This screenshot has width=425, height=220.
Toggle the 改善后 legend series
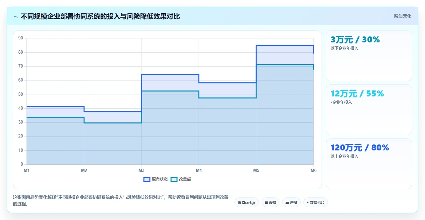coord(181,180)
